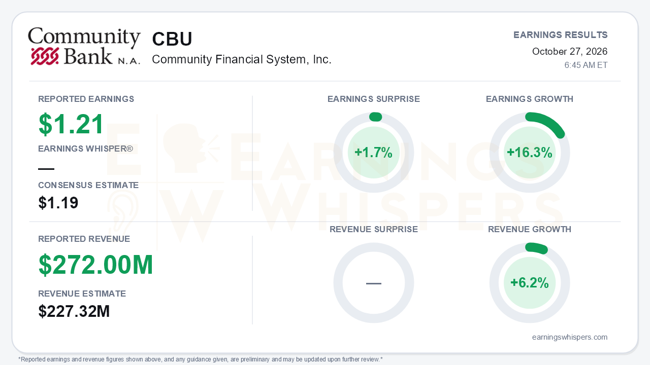Click the Community Bank N.A. logo
Image resolution: width=650 pixels, height=365 pixels.
click(84, 46)
